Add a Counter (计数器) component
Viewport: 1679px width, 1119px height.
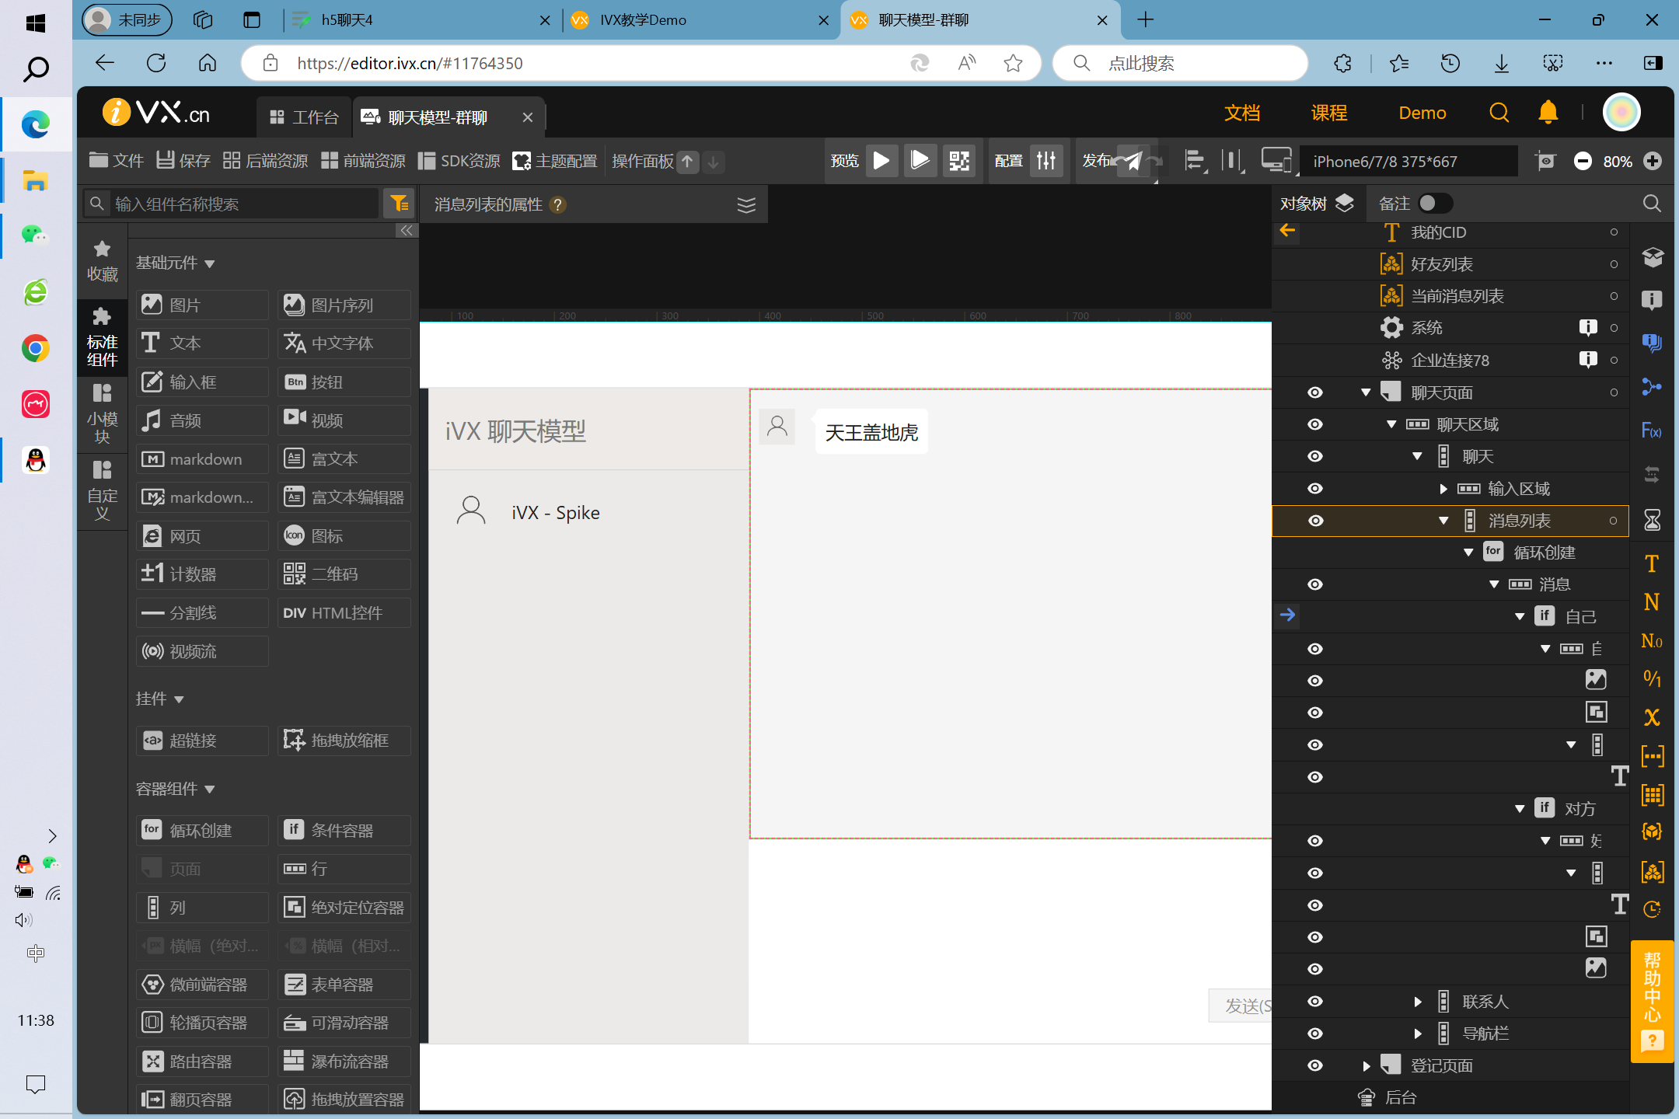coord(202,573)
